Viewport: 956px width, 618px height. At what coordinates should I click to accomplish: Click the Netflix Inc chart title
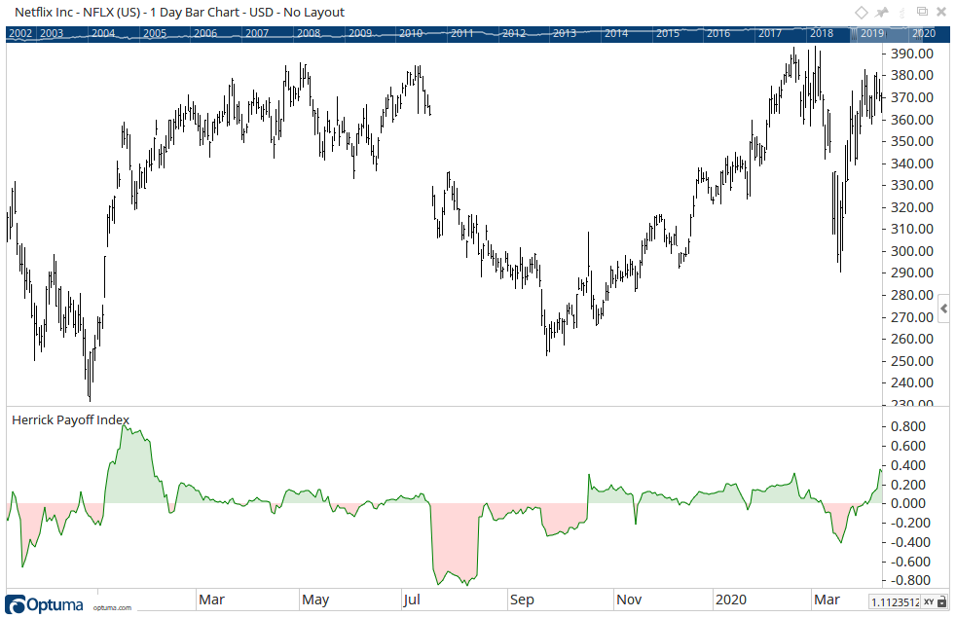179,13
